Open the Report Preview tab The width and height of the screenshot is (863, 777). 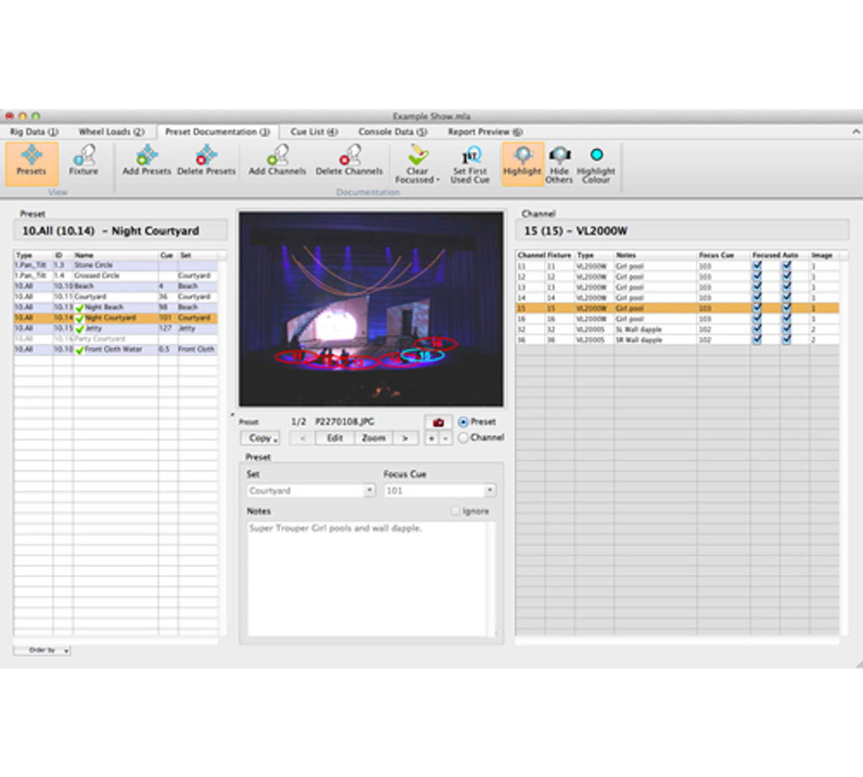coord(485,132)
